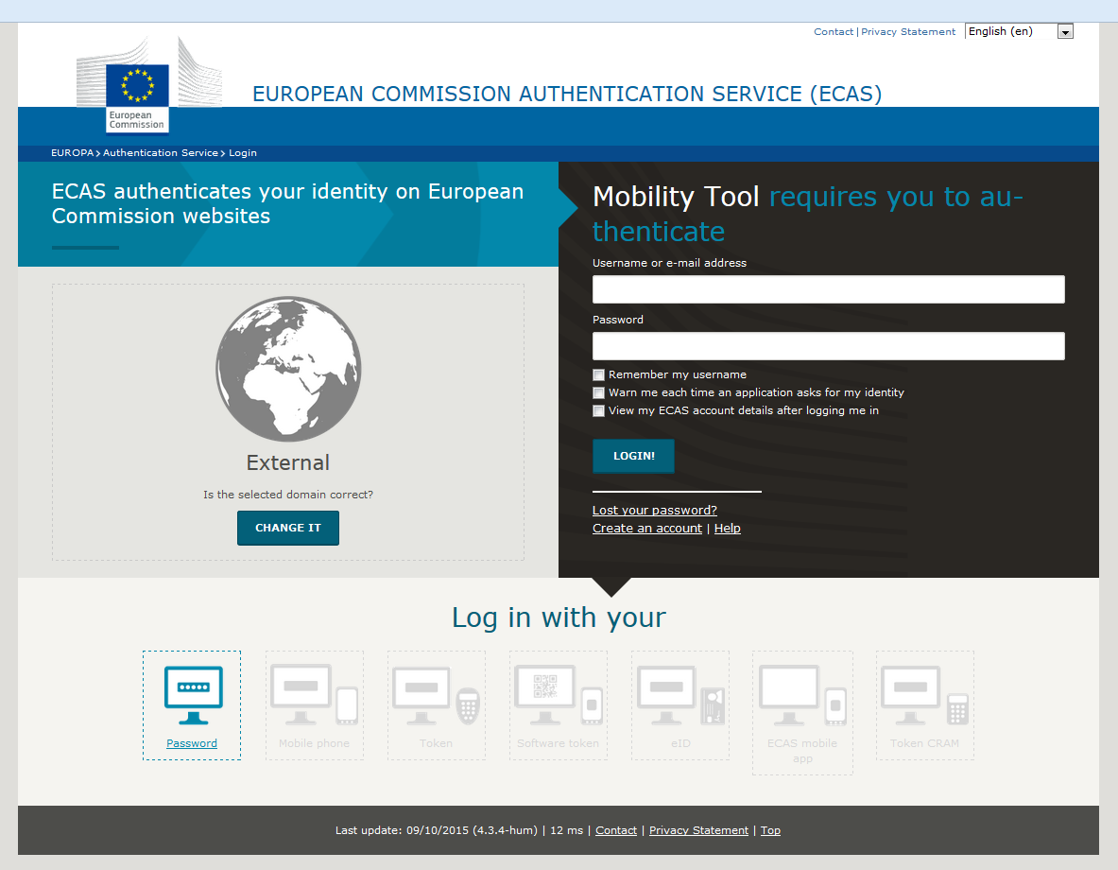
Task: Open the English (en) language dropdown
Action: [1019, 31]
